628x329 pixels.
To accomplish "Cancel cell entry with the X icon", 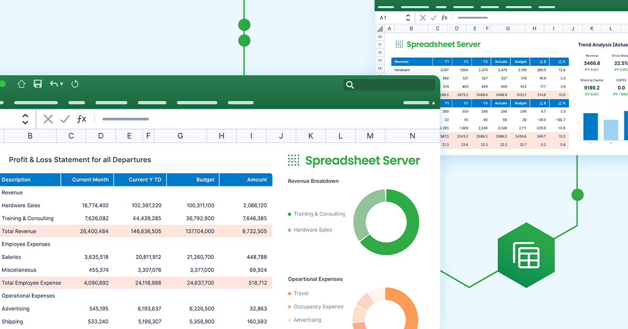I will (48, 119).
